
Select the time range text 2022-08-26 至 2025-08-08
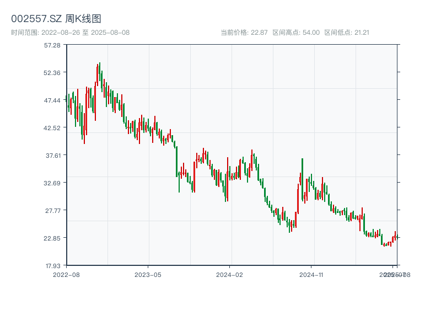[85, 33]
